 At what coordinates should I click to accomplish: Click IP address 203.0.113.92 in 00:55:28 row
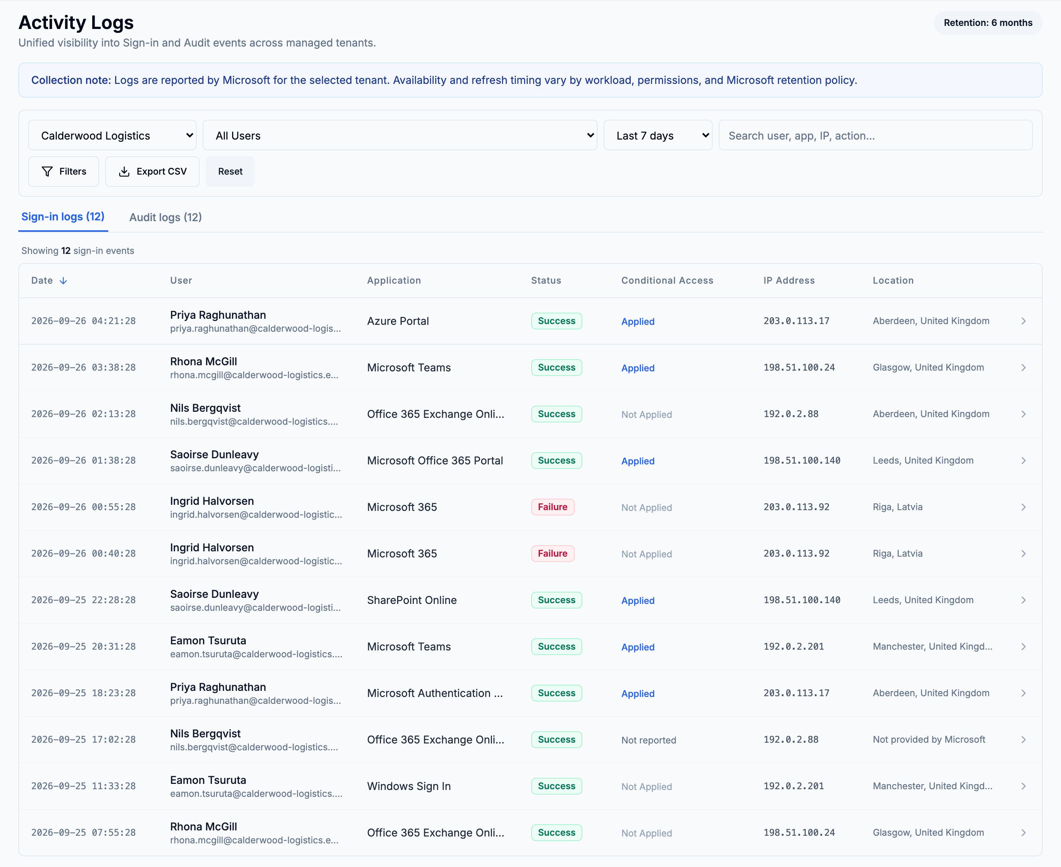click(797, 507)
